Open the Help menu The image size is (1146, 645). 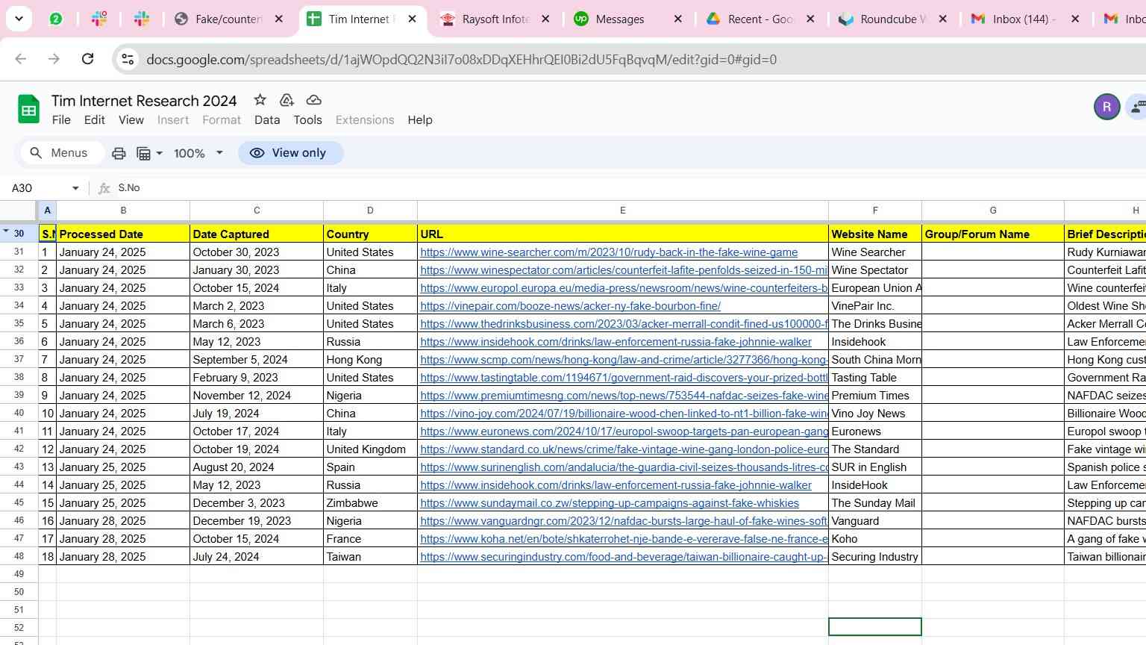click(420, 120)
